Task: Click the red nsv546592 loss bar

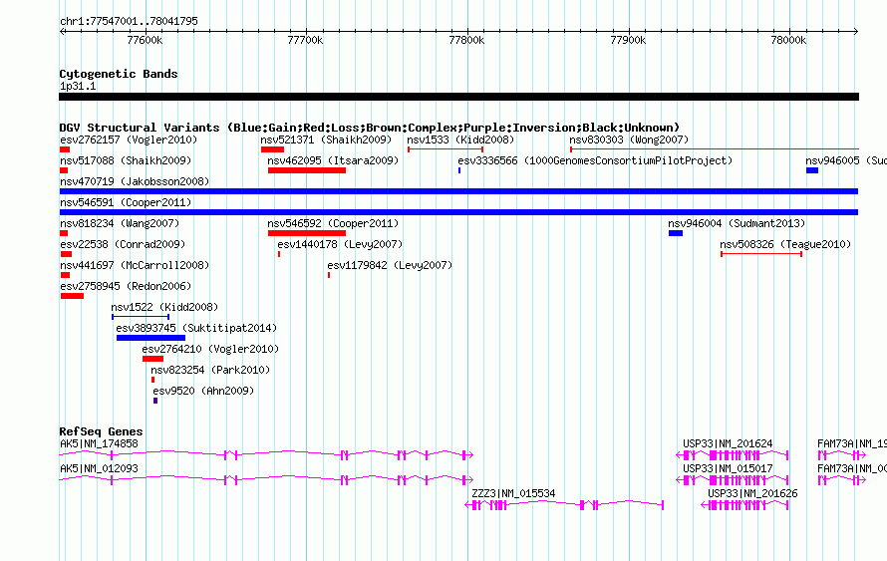Action: click(x=307, y=233)
